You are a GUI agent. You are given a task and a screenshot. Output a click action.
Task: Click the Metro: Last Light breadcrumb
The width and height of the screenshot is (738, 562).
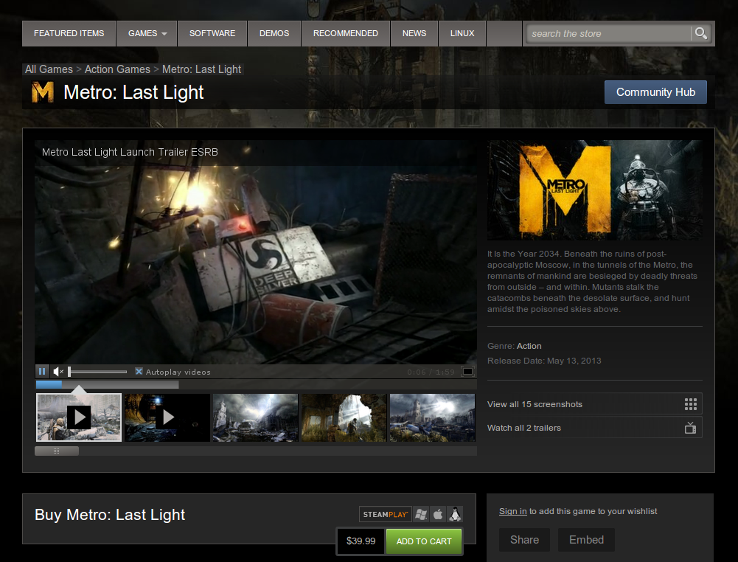tap(201, 69)
